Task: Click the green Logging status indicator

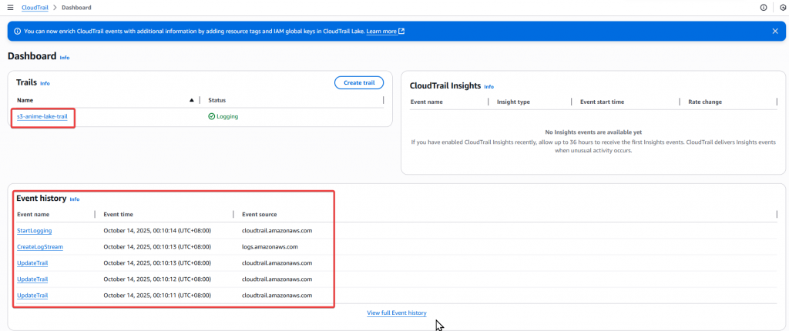Action: 223,116
